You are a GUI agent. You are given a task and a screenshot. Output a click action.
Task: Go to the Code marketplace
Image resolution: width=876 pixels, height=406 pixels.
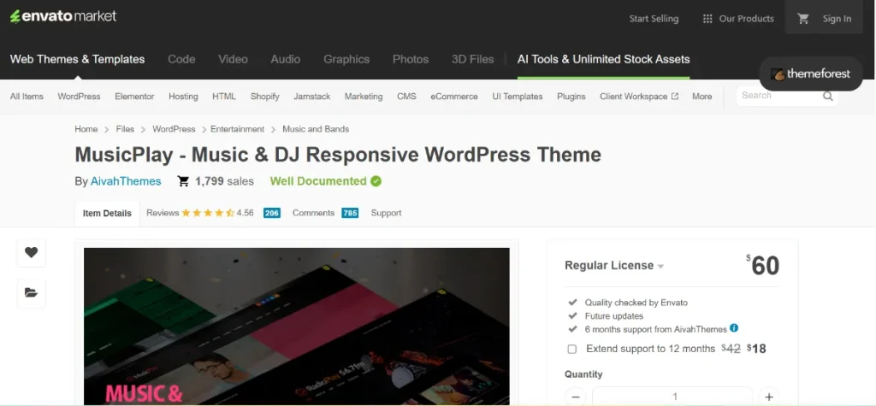click(181, 59)
